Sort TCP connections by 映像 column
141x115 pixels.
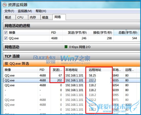click(20, 70)
